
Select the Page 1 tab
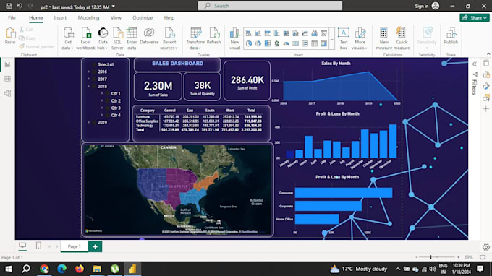pos(75,246)
